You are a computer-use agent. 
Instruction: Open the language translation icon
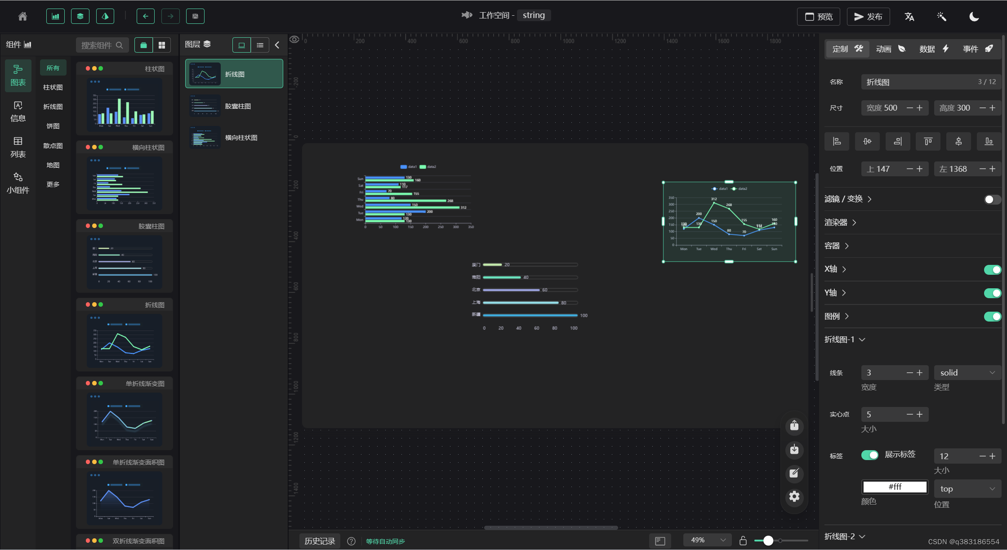(x=909, y=17)
